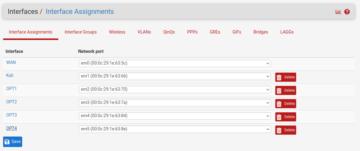
Task: Open the WAN interface link
Action: 11,62
